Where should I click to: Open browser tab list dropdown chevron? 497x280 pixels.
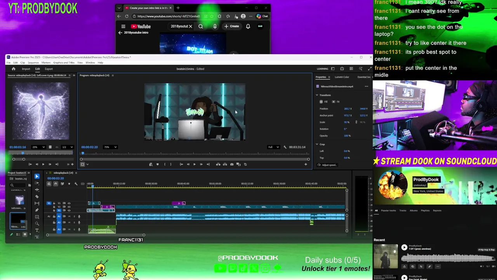119,8
